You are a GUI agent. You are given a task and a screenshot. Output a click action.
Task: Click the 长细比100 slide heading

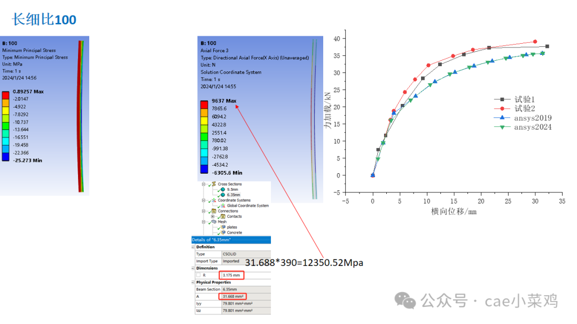click(44, 19)
